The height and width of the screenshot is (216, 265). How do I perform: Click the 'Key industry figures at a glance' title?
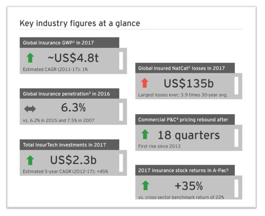tap(80, 23)
